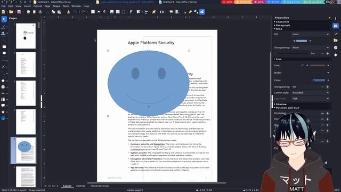Collapse the Position and Size section
341x192 pixels.
pyautogui.click(x=287, y=108)
